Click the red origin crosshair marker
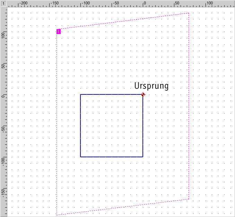This screenshot has height=217, width=235. tap(143, 94)
